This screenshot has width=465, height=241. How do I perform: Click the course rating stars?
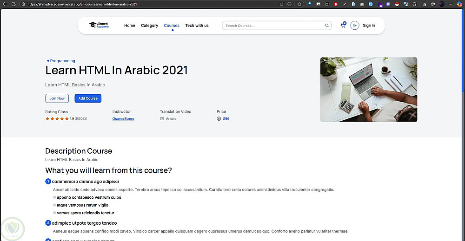coord(57,119)
